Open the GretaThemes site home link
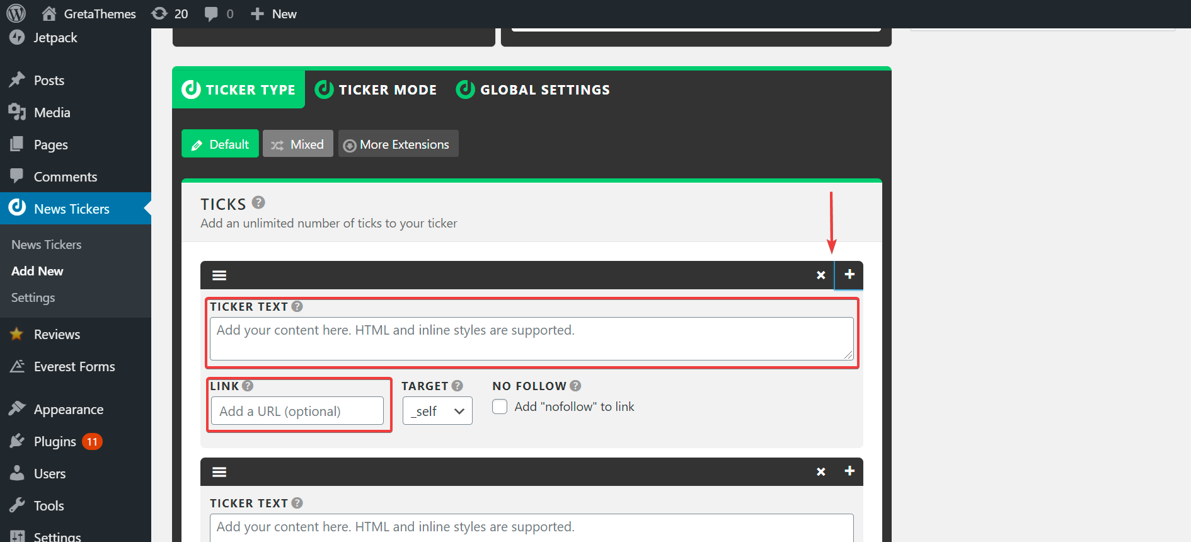 point(89,14)
